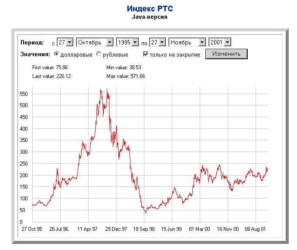Click the '18 Sep 98' axis label
Image resolution: width=297 pixels, height=250 pixels.
pos(144,229)
